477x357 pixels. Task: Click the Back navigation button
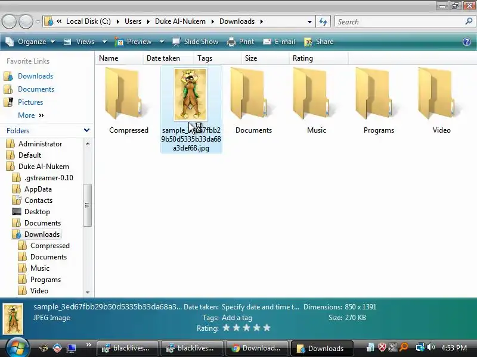click(x=9, y=21)
